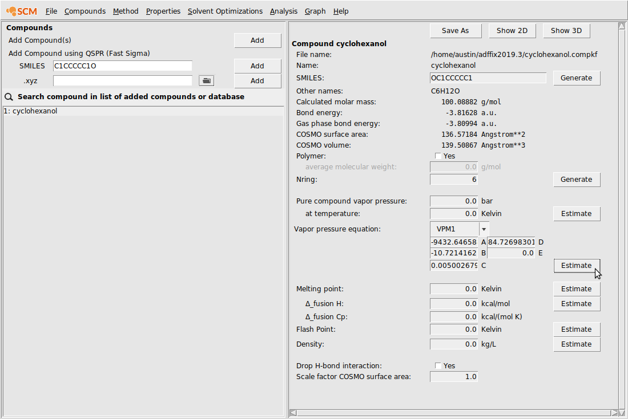Open the File menu
This screenshot has height=419, width=628.
click(x=51, y=11)
